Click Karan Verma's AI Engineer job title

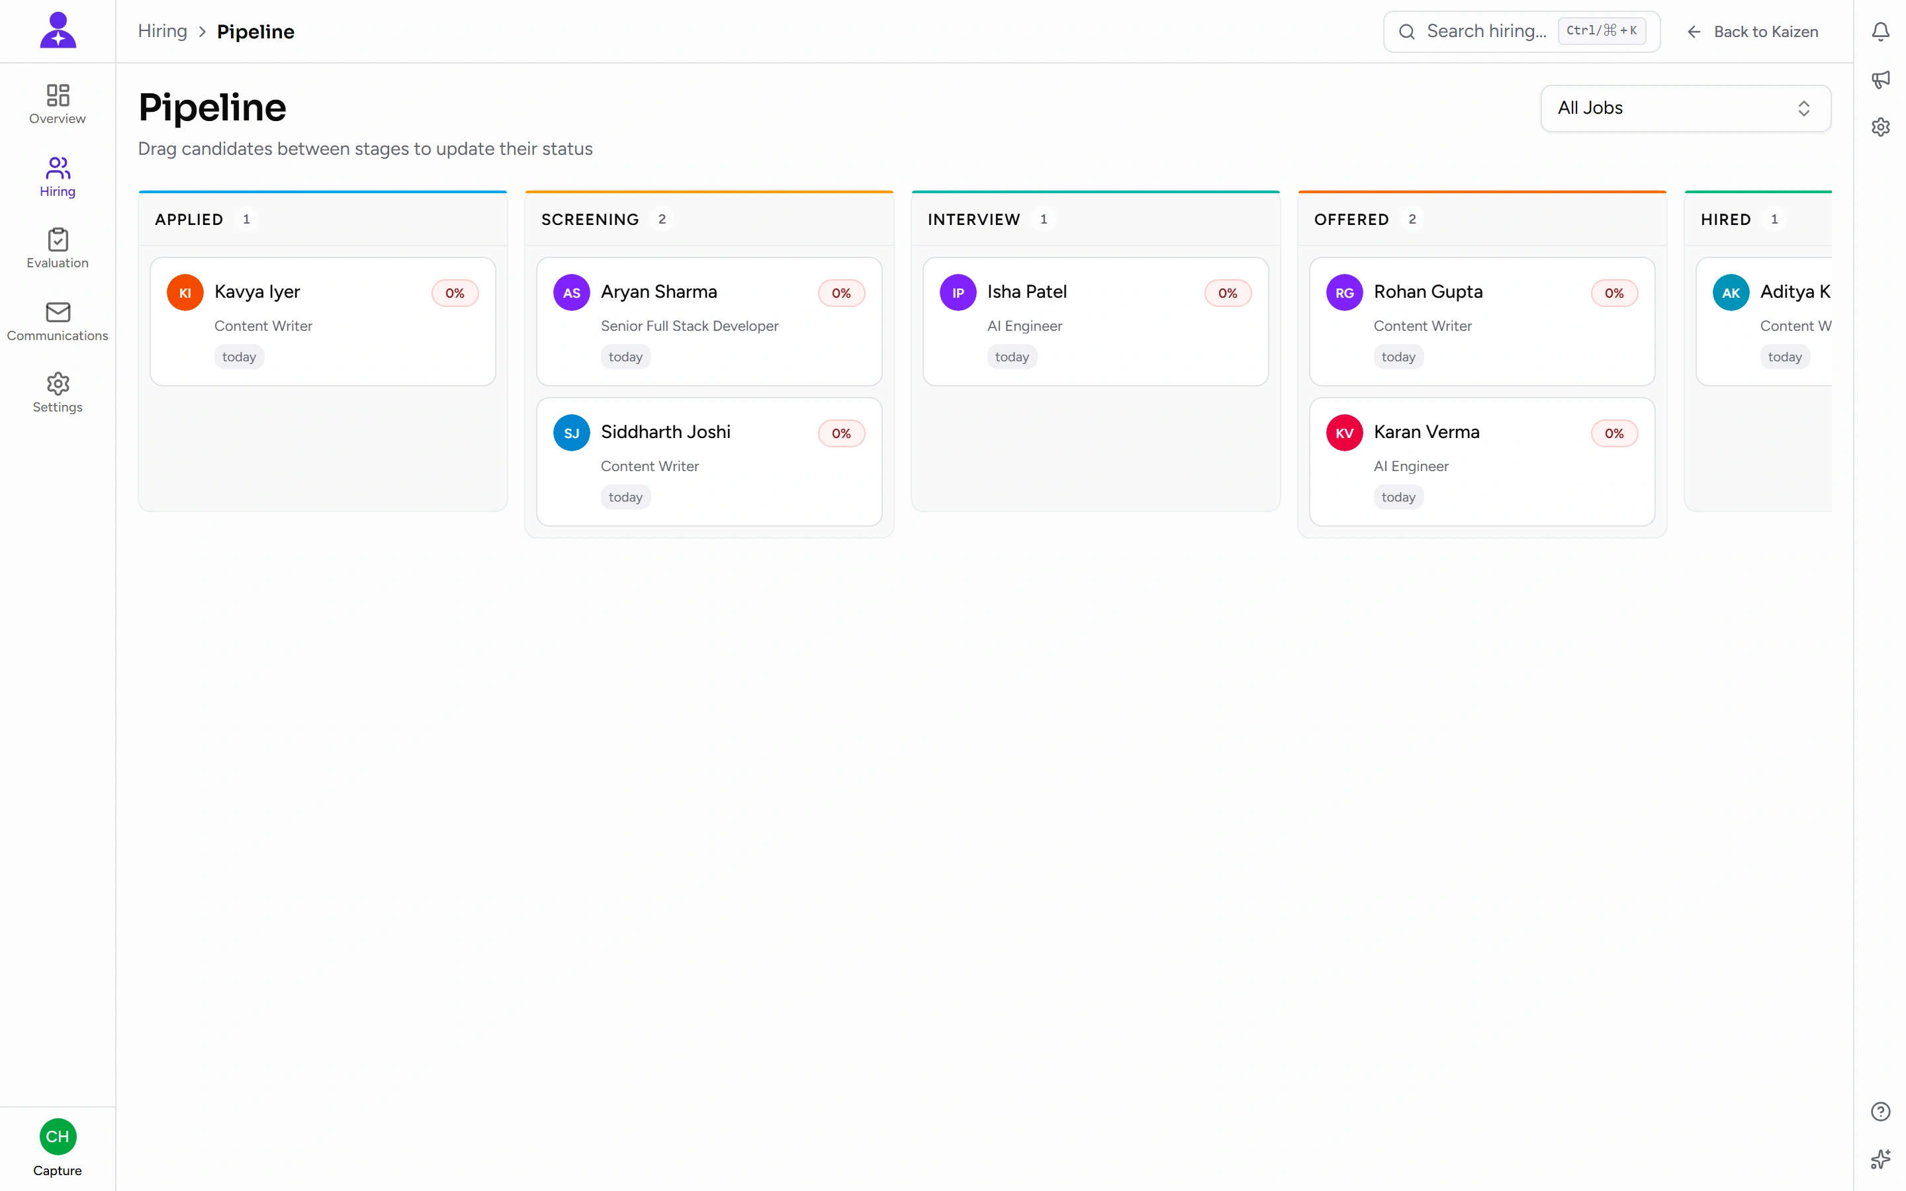tap(1410, 466)
